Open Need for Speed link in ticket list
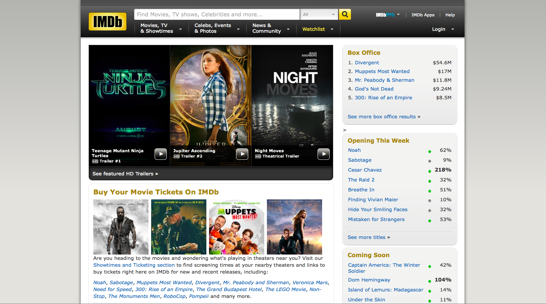Screen dimensions: 546x304 (x=113, y=289)
